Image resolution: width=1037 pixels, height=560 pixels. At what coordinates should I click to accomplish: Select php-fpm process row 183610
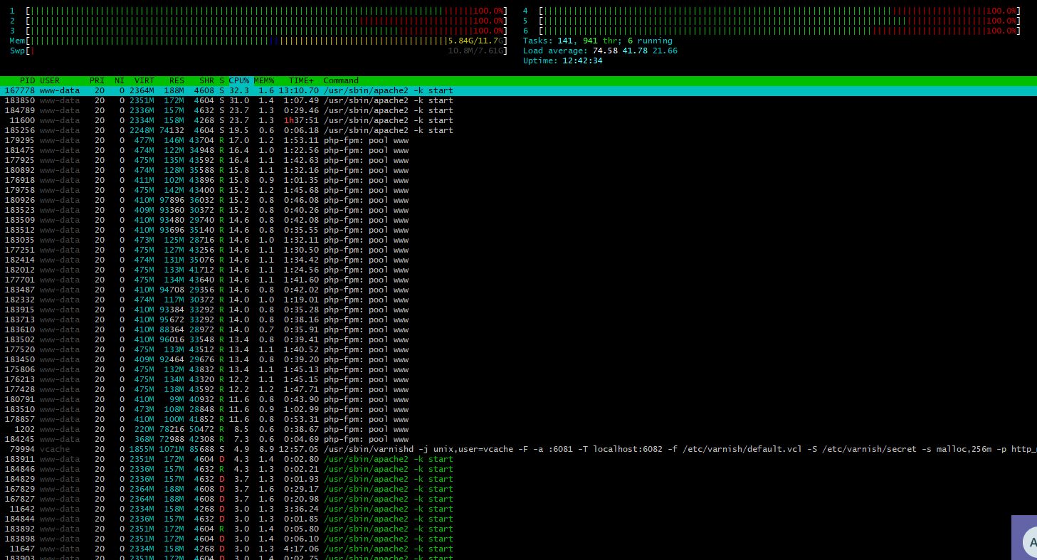(x=518, y=329)
